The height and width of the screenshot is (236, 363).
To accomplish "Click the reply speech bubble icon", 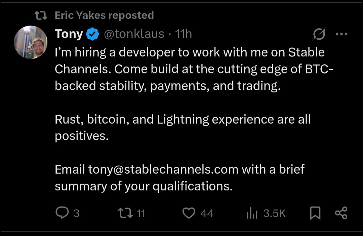I will click(x=62, y=213).
